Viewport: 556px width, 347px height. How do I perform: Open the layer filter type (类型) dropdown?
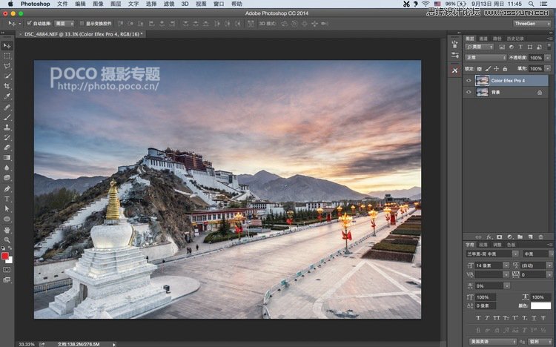pos(480,47)
